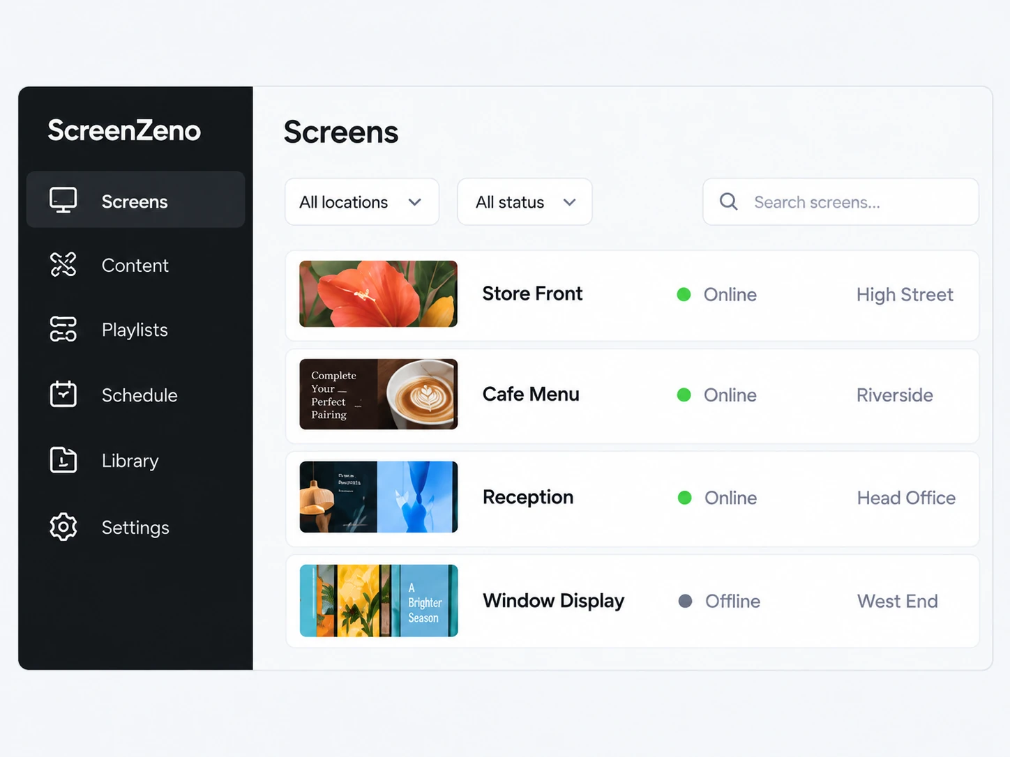Image resolution: width=1010 pixels, height=757 pixels.
Task: Open the Cafe Menu coffee thumbnail
Action: [379, 394]
